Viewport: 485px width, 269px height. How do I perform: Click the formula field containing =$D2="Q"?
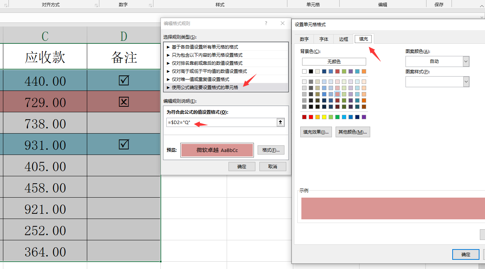click(x=222, y=123)
